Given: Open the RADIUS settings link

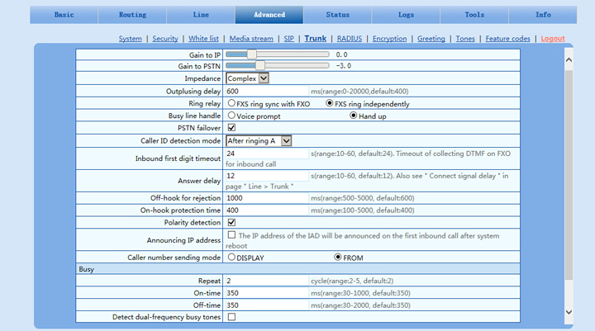Looking at the screenshot, I should [x=350, y=39].
